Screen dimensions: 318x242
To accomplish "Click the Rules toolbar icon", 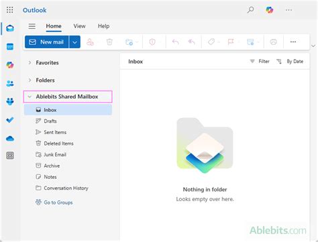I will pos(250,42).
